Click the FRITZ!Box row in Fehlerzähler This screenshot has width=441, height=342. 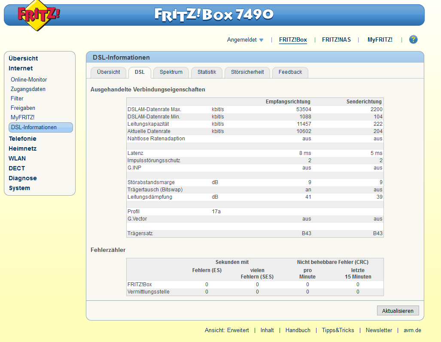click(x=255, y=284)
